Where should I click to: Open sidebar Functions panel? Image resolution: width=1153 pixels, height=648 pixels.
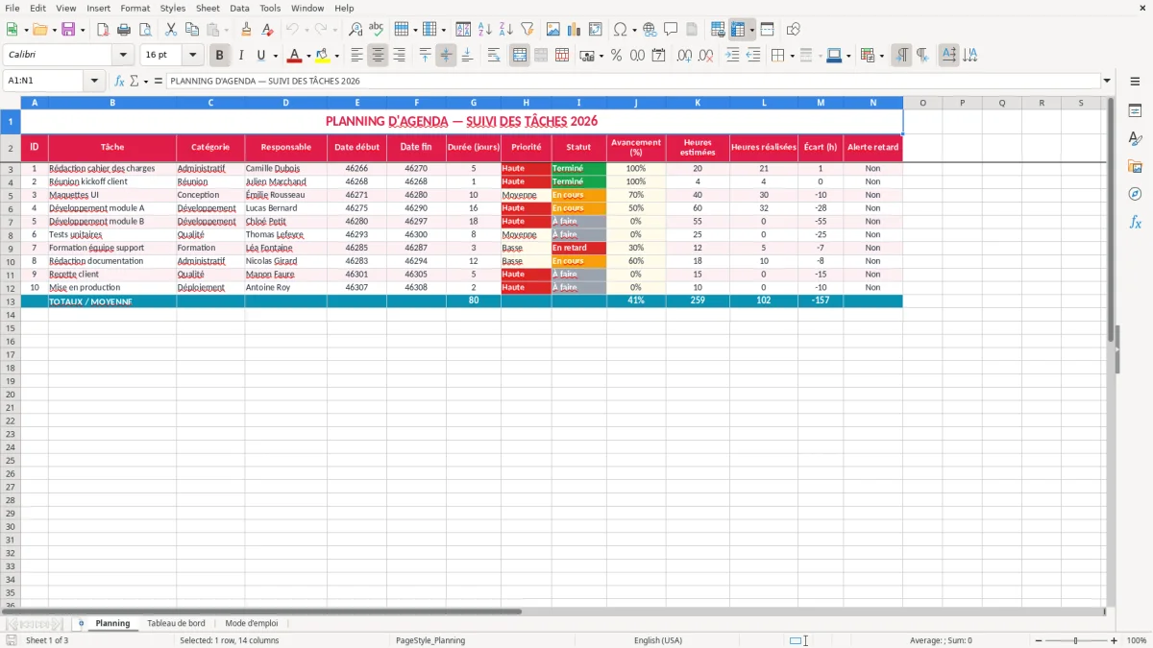(x=1135, y=222)
